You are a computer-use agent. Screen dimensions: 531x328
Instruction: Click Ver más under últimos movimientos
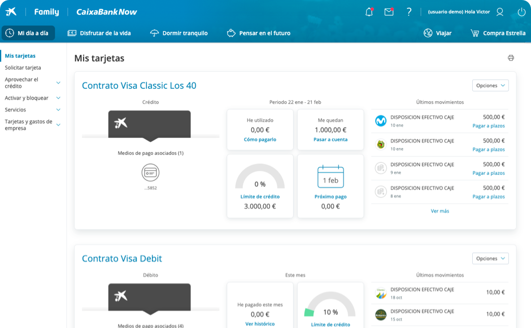440,211
